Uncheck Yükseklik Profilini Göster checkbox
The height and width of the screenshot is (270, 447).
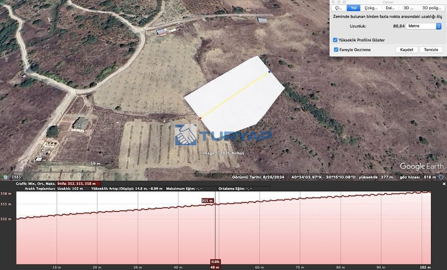[x=336, y=40]
